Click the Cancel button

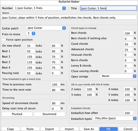(x=128, y=129)
